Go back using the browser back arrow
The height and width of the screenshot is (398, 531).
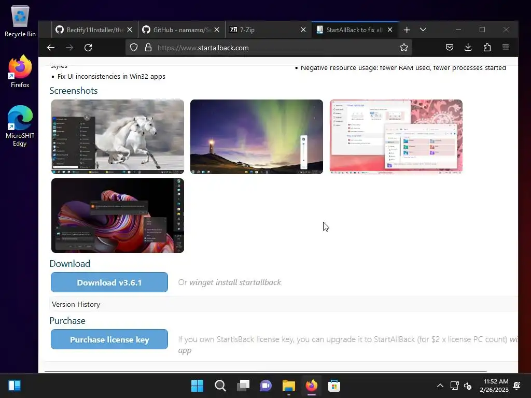[51, 48]
